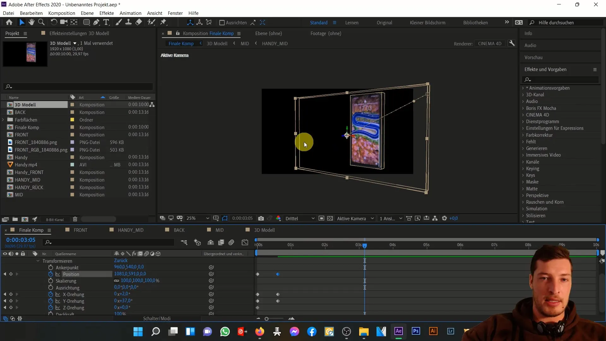606x341 pixels.
Task: Select the Eraser tool
Action: pyautogui.click(x=139, y=22)
